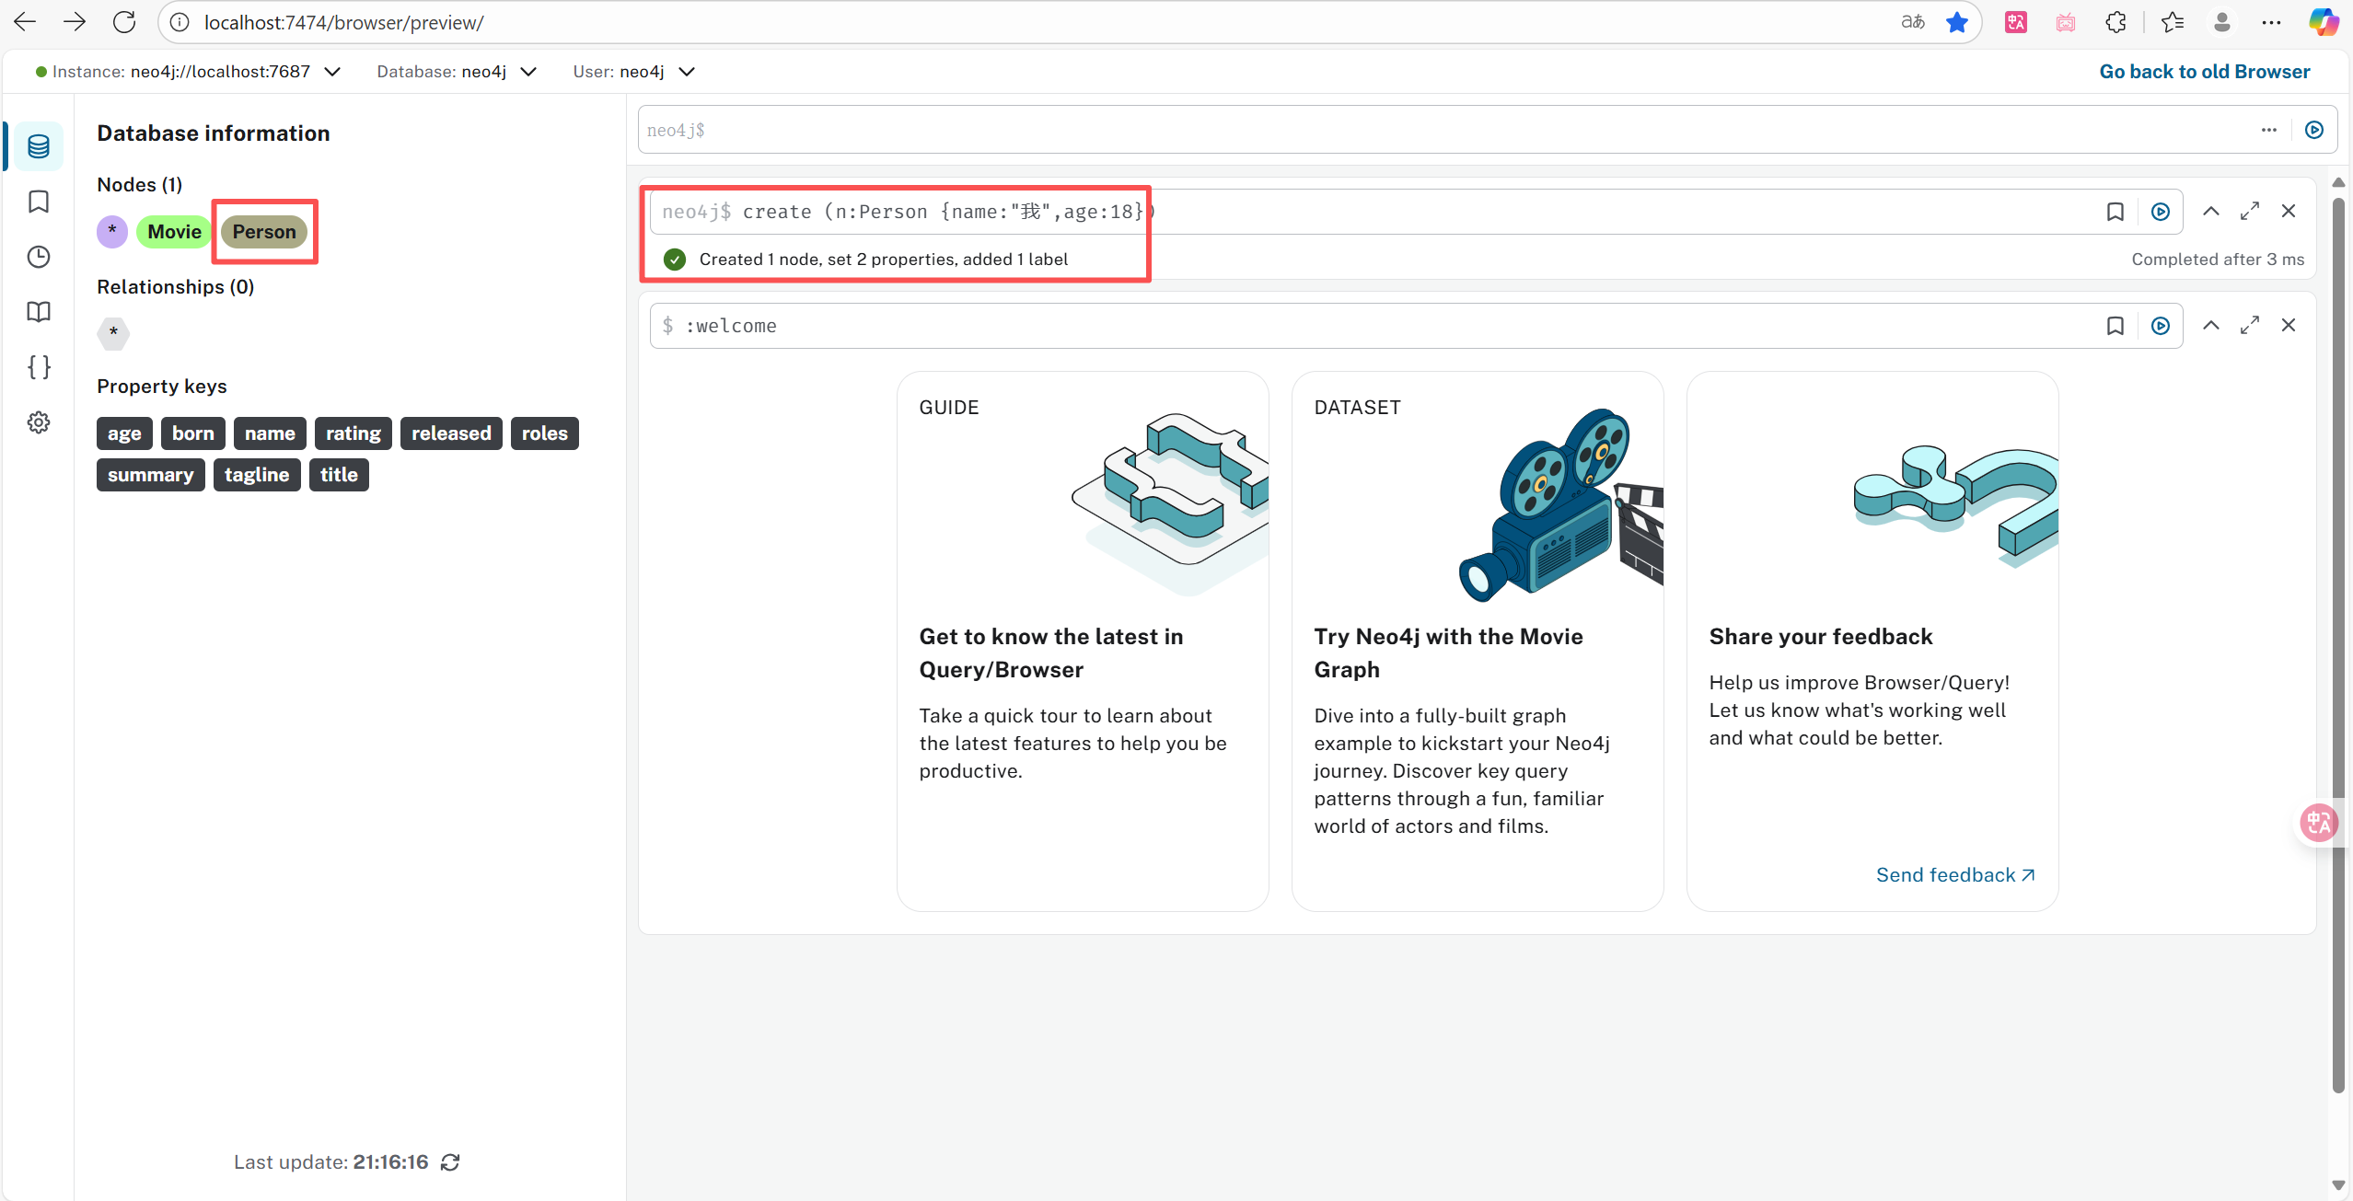2353x1201 pixels.
Task: Click the released property key tag
Action: [x=451, y=433]
